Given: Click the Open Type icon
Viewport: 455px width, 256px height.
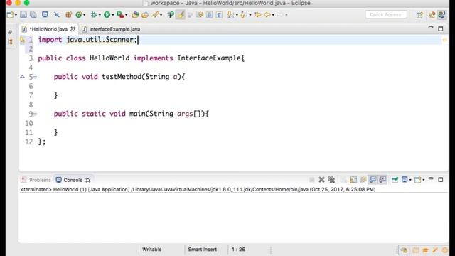Looking at the screenshot, I should [x=135, y=14].
